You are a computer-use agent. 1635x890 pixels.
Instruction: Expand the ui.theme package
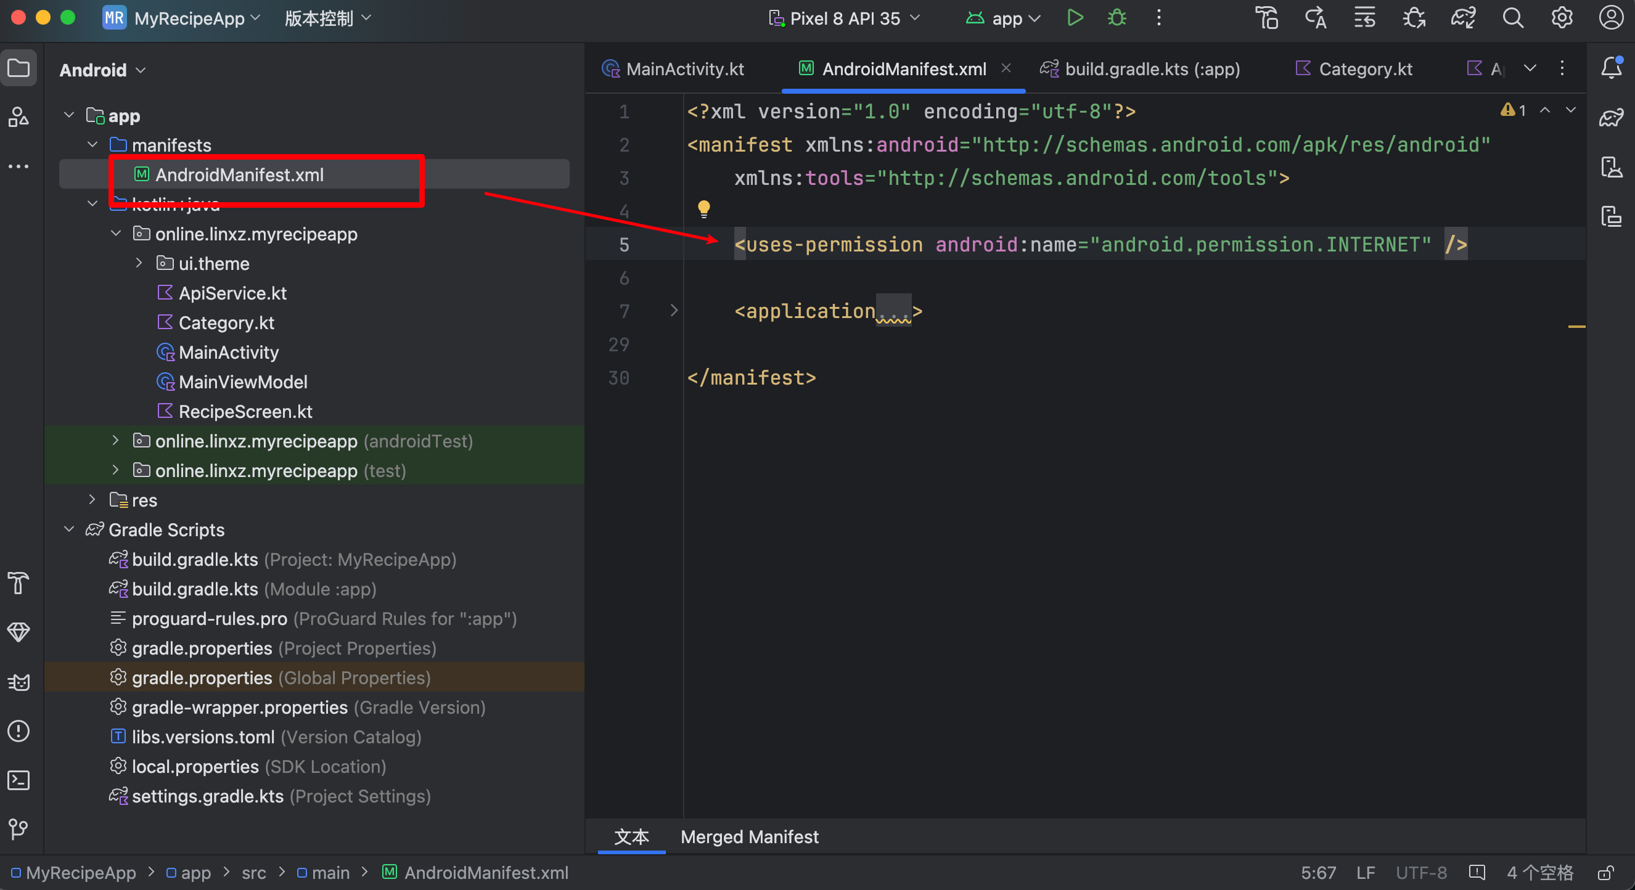tap(139, 263)
